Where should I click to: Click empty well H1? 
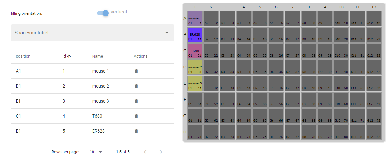[x=195, y=132]
